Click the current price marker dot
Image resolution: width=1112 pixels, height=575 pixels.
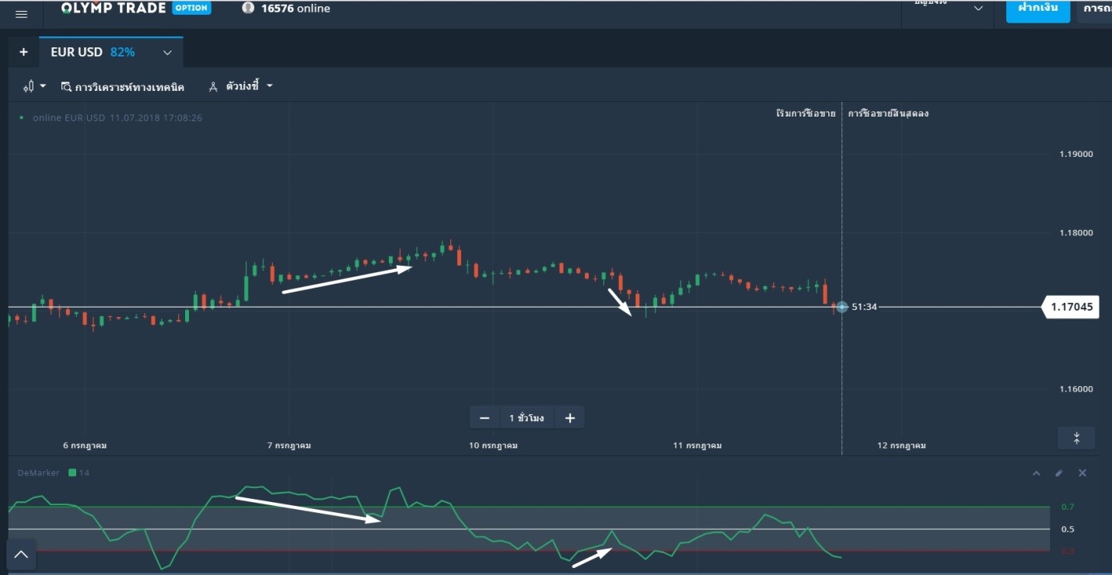[841, 307]
